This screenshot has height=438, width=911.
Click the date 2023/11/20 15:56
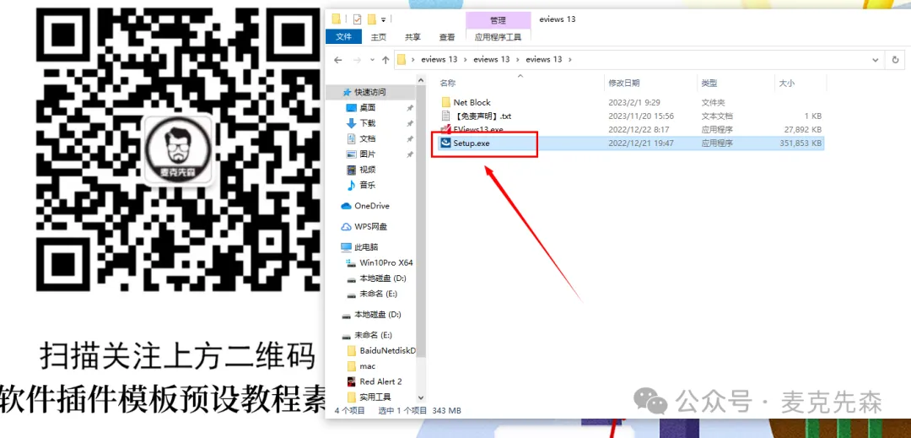(x=641, y=116)
